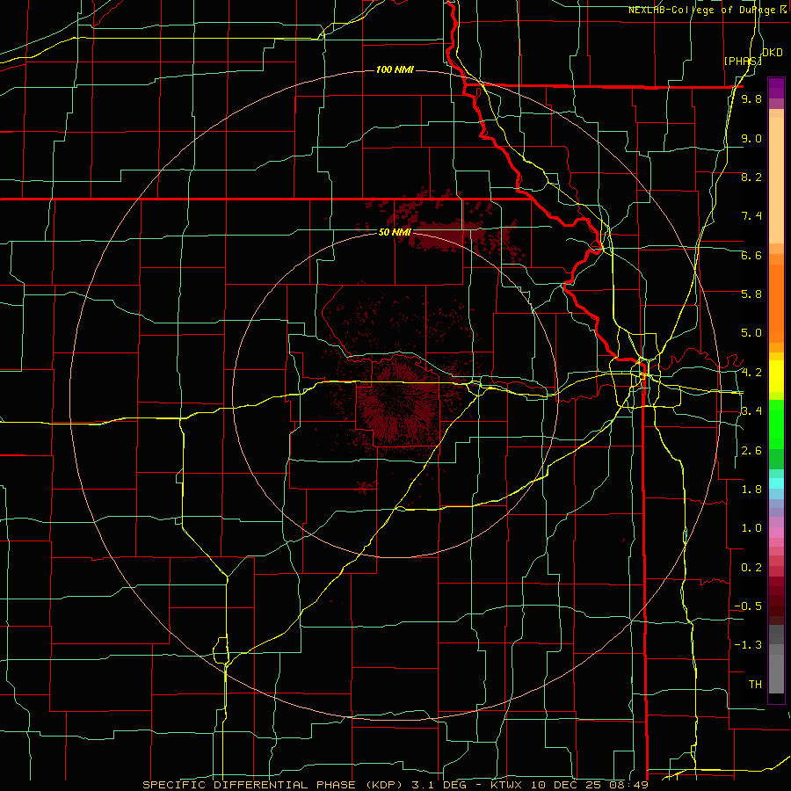Viewport: 791px width, 791px height.
Task: Click the purple swatch at the top of the scale
Action: (776, 88)
